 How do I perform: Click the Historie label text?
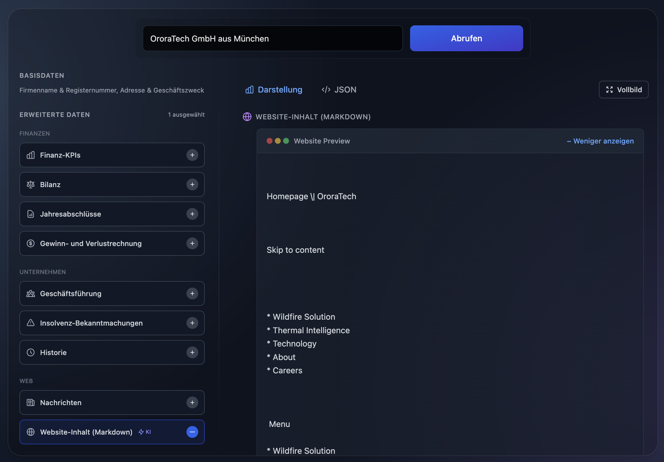53,352
